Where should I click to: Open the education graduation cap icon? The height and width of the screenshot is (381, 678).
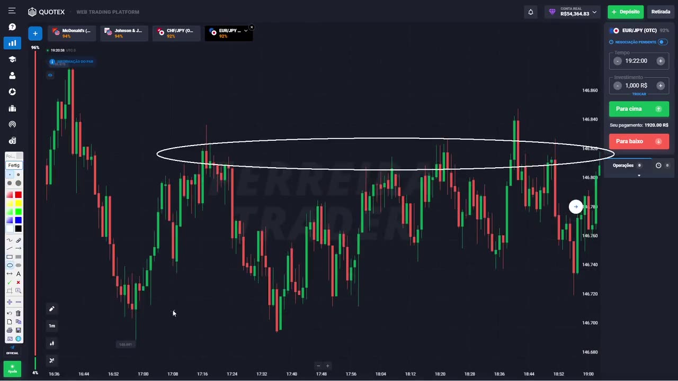pos(12,59)
